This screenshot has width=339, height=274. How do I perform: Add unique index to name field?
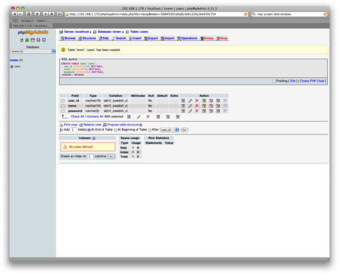211,106
